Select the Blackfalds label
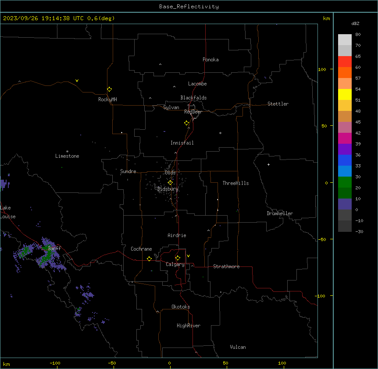Screen dimensions: 378x369 point(193,98)
